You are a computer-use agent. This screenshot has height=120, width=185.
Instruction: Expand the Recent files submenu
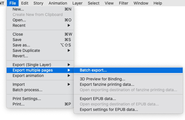(19, 25)
